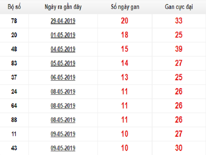Follow the 05-05-2019 date link
This screenshot has width=206, height=155.
click(63, 63)
